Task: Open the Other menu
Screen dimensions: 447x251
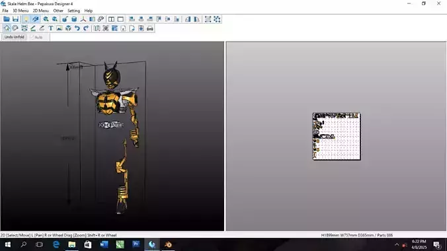Action: pyautogui.click(x=58, y=11)
